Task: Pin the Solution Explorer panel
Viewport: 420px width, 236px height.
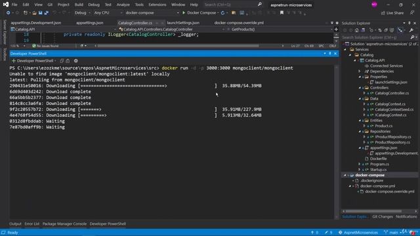Action: click(409, 24)
